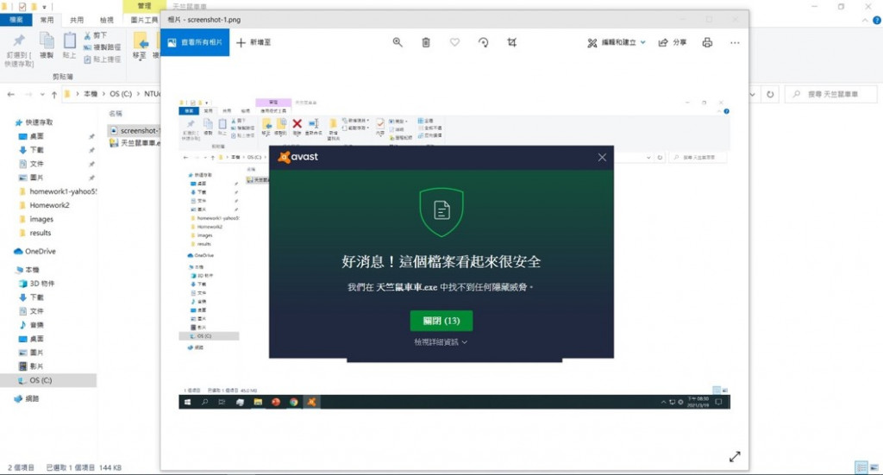Click the displayed screenshot image in Photos

tap(454, 253)
